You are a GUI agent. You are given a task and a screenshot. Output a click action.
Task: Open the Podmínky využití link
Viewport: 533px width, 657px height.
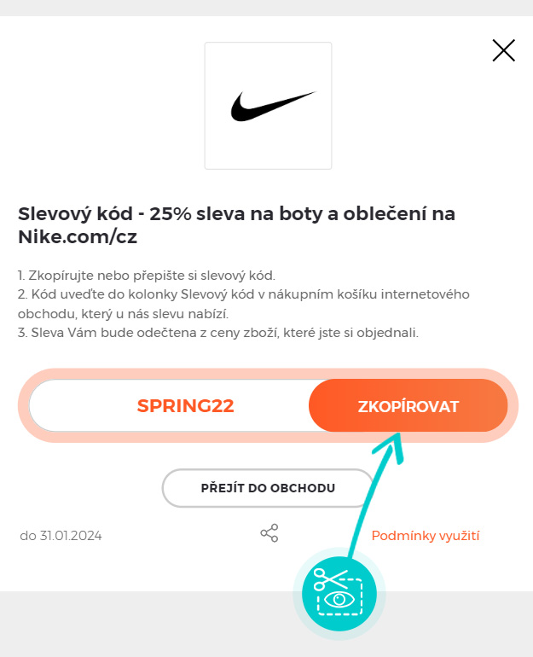click(426, 536)
